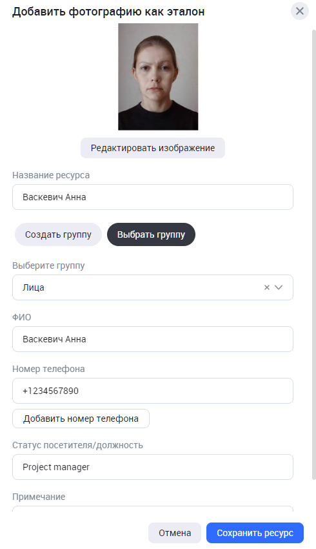Viewport: 316px width, 549px height.
Task: Click the Статус посетителя/должность label
Action: point(77,446)
